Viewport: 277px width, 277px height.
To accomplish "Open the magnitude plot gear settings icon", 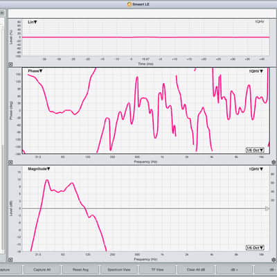I will (x=274, y=260).
